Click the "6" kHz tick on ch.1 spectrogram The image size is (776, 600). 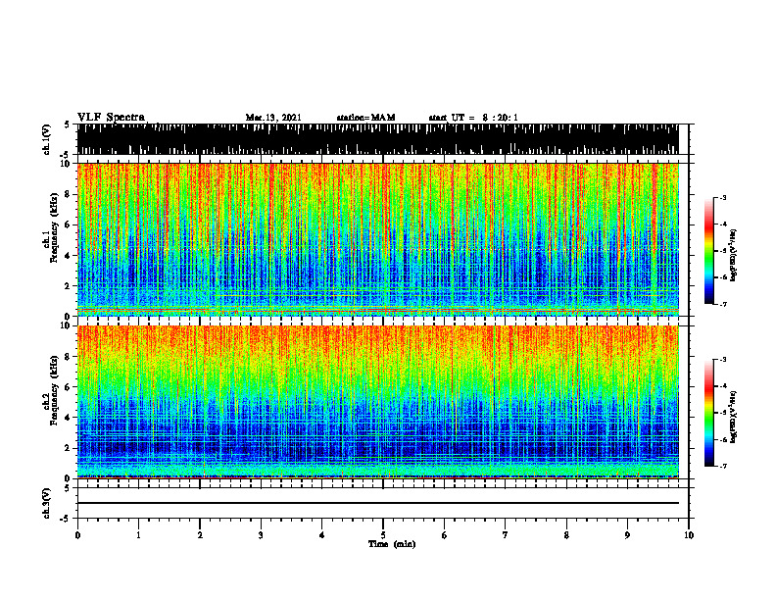pyautogui.click(x=69, y=225)
